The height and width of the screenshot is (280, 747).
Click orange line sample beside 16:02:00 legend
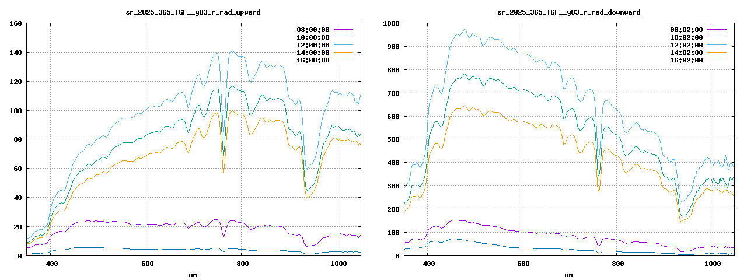(x=717, y=60)
